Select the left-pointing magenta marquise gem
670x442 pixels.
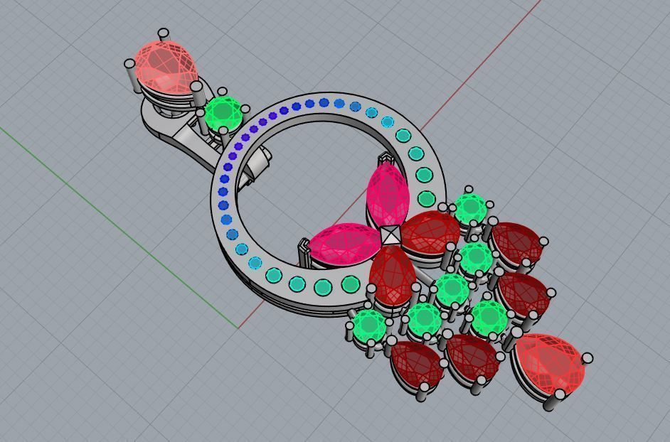click(x=344, y=244)
